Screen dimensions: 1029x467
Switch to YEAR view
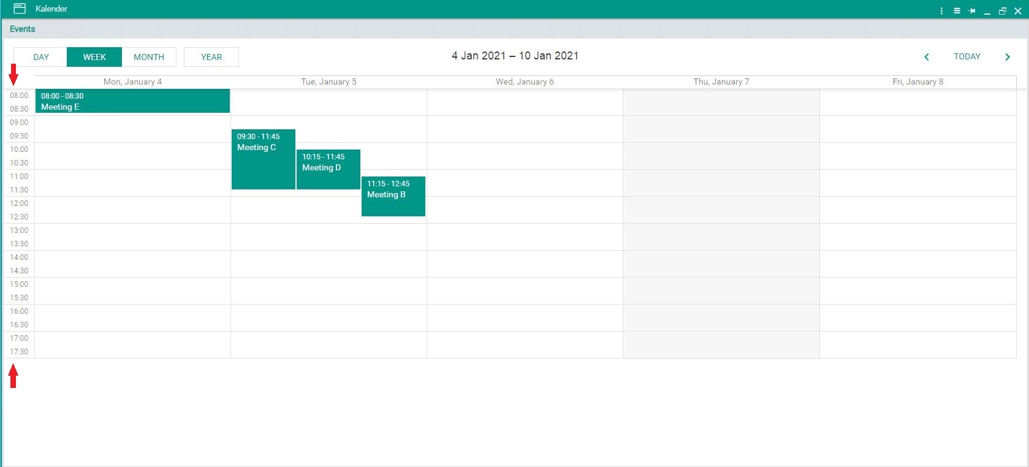coord(211,57)
